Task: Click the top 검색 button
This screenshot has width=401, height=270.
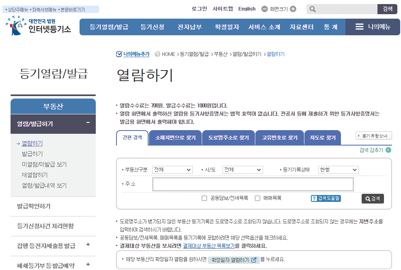Action: (387, 9)
